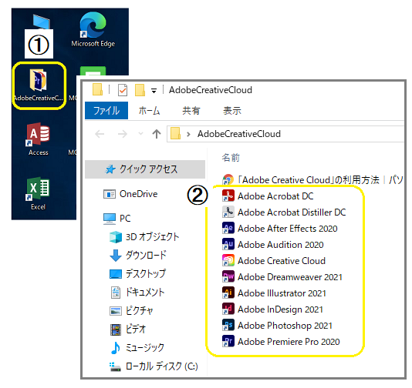Click the Adobe Creative Cloud app icon
Image resolution: width=412 pixels, height=388 pixels.
(228, 260)
